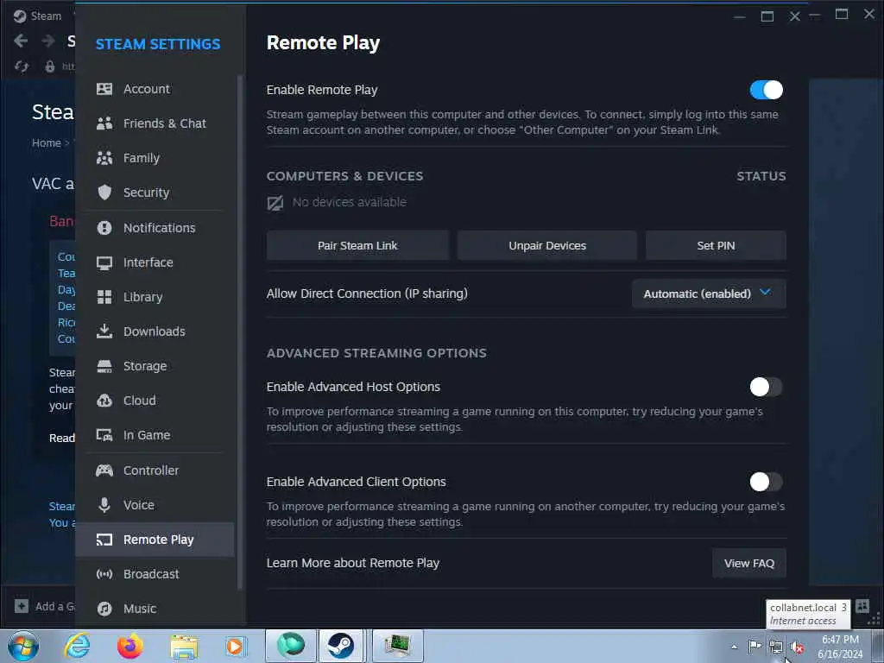Open the Controller gamepad icon
884x663 pixels.
104,470
